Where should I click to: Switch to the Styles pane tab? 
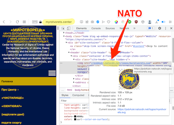65,95
